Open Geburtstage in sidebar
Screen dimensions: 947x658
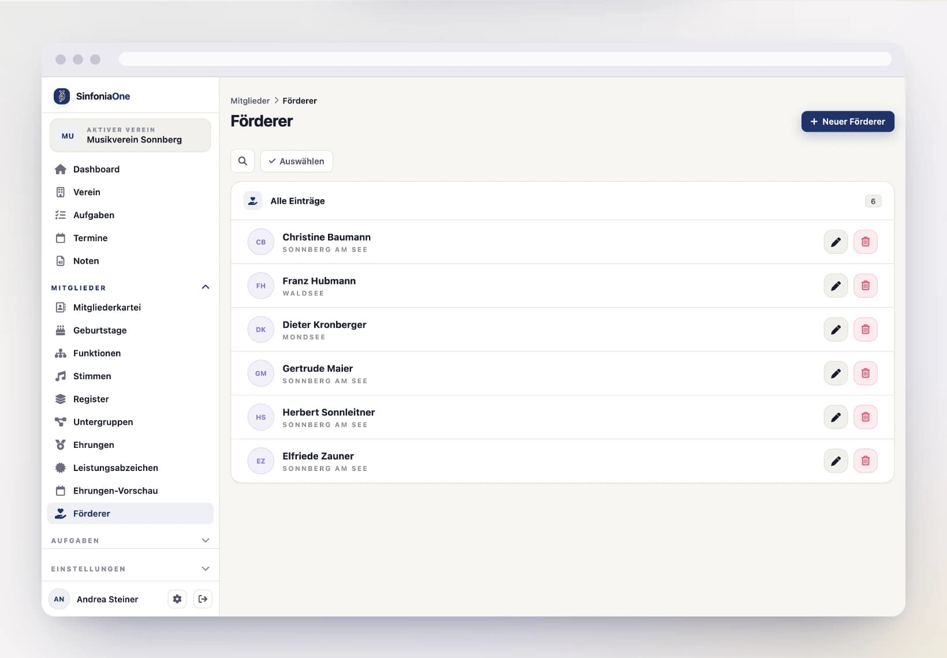click(131, 330)
